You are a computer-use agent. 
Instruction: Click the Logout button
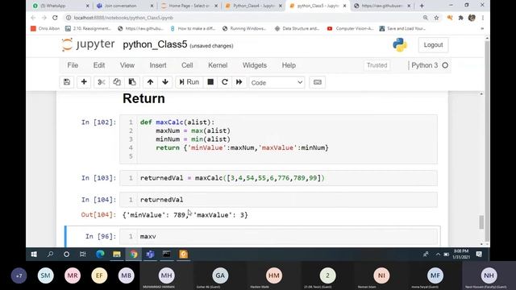(x=433, y=45)
